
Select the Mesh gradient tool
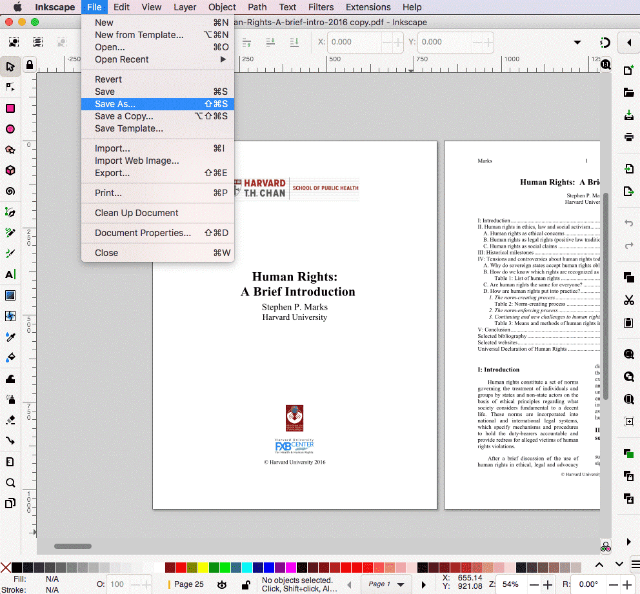pyautogui.click(x=10, y=316)
